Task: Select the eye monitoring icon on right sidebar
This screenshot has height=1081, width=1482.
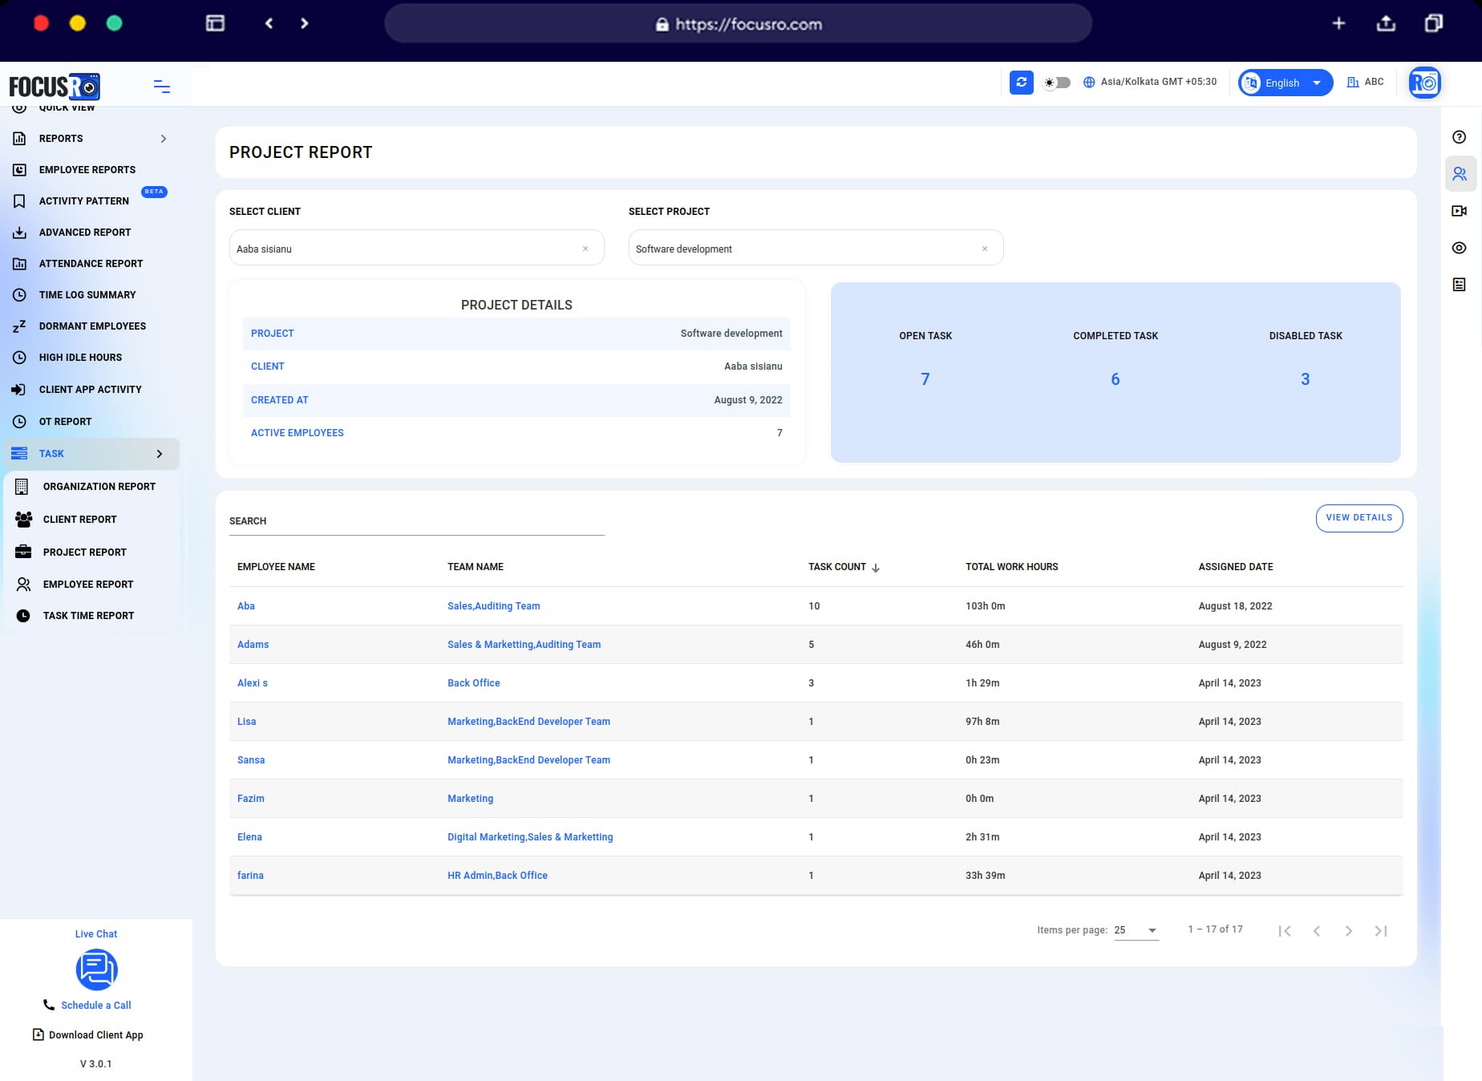Action: pos(1460,248)
